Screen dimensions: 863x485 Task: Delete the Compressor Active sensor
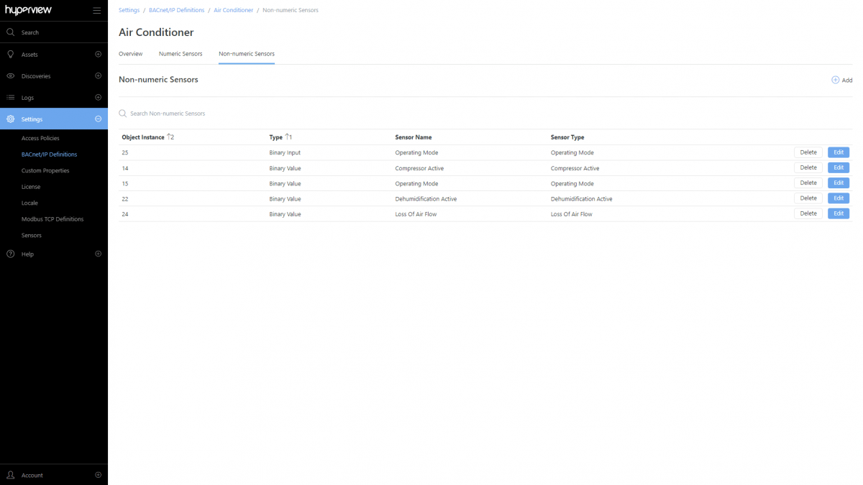pyautogui.click(x=808, y=167)
